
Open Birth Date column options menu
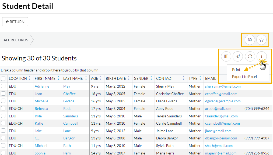tap(129, 78)
